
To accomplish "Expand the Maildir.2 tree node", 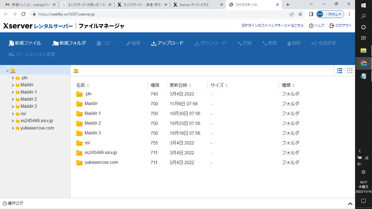I will (13, 99).
